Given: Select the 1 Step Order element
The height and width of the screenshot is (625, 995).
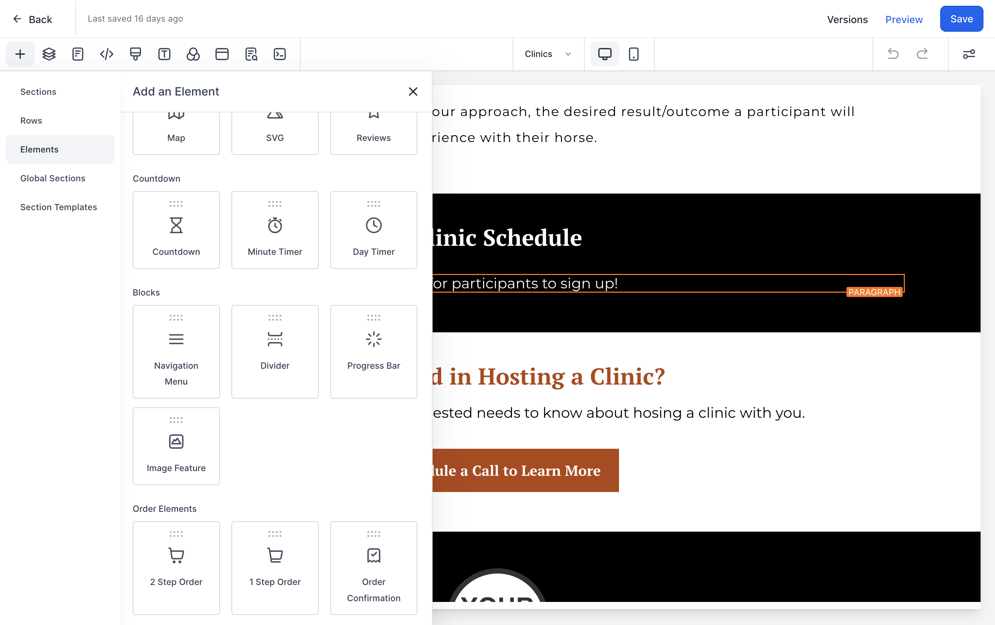Looking at the screenshot, I should click(275, 568).
